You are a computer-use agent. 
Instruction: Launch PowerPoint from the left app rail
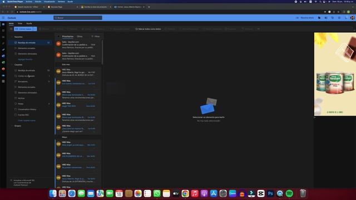point(3,69)
